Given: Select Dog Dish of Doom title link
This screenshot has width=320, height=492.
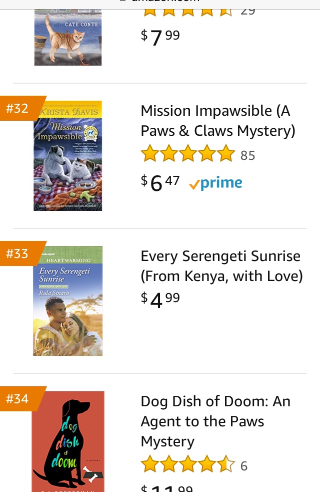Looking at the screenshot, I should (x=215, y=421).
